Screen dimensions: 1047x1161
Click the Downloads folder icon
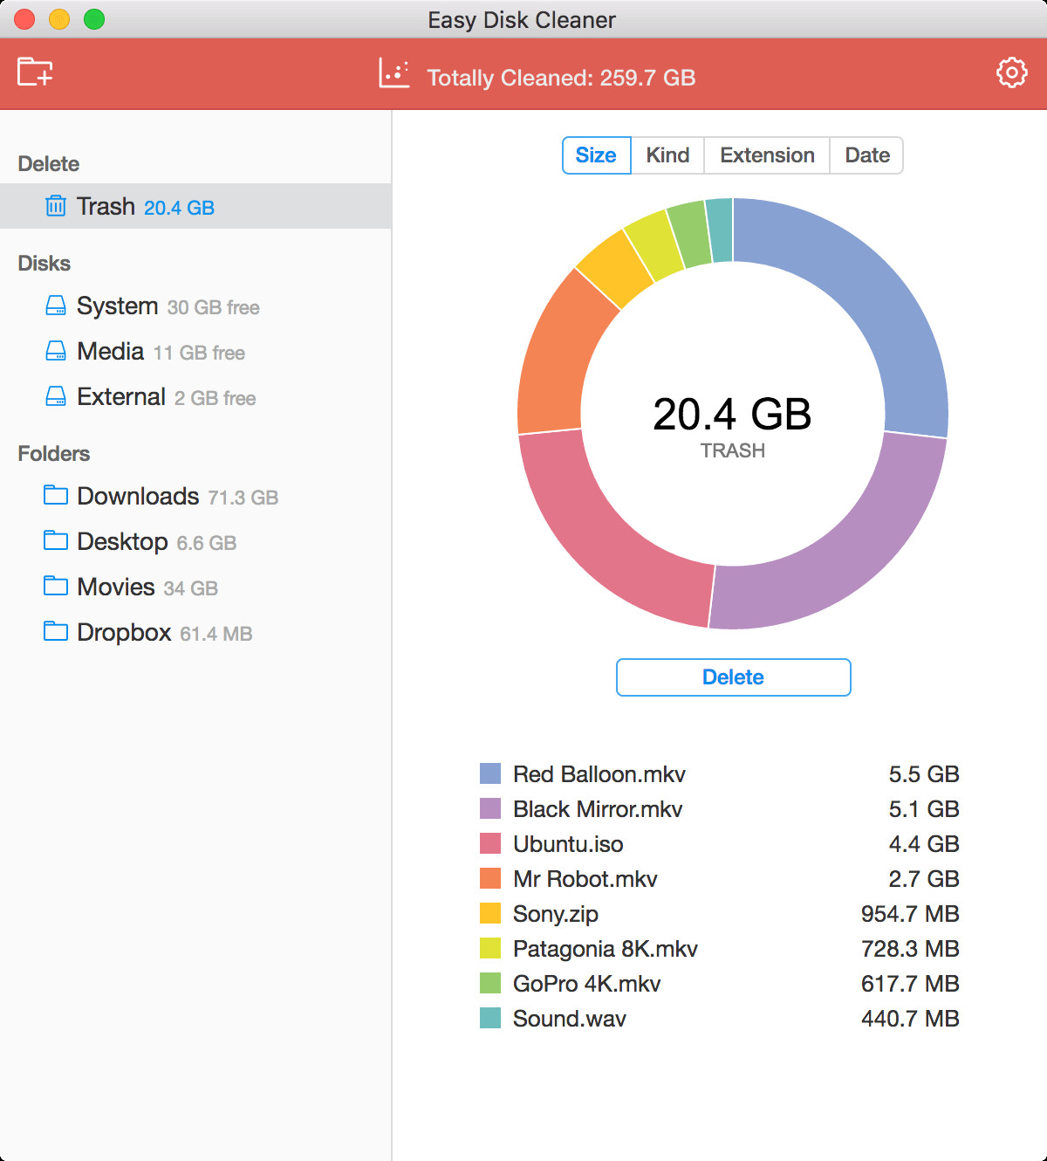point(56,495)
